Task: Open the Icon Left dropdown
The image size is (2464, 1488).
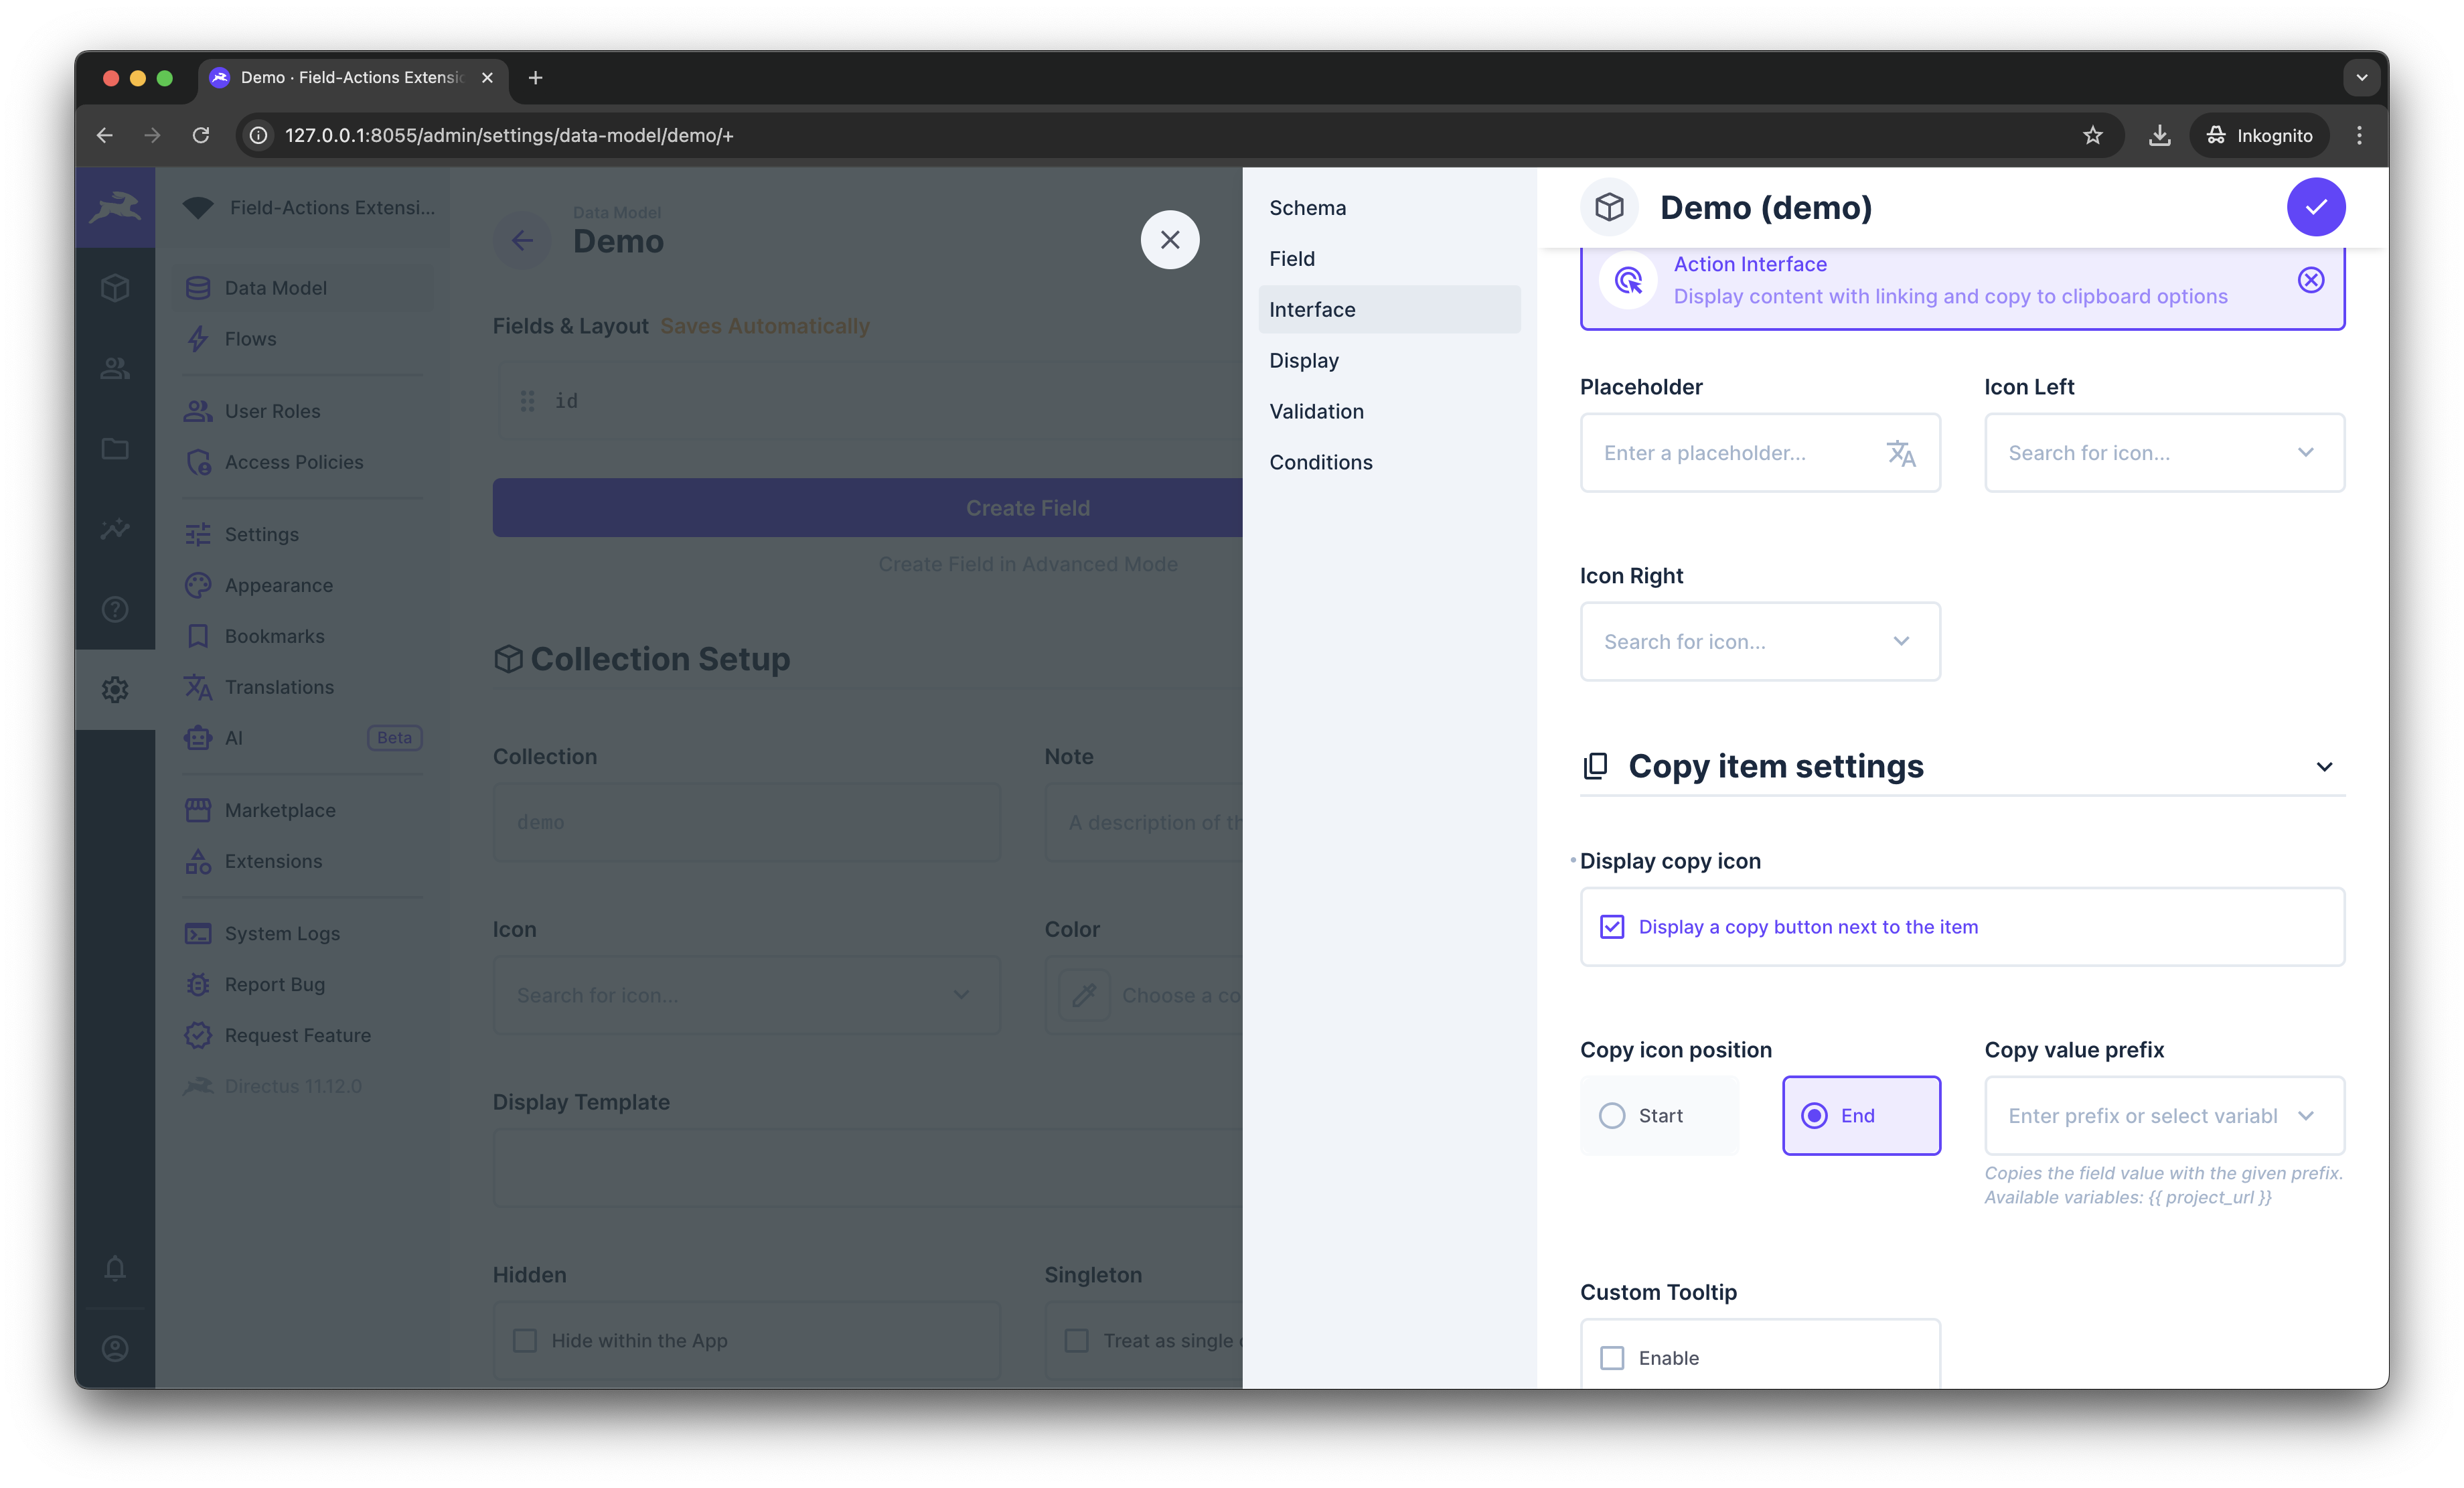Action: (x=2163, y=453)
